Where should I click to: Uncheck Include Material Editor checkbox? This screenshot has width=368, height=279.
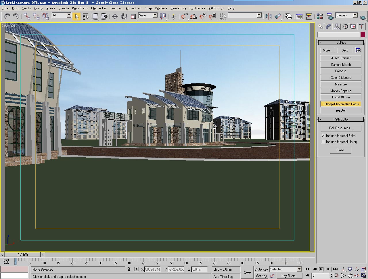click(x=323, y=135)
